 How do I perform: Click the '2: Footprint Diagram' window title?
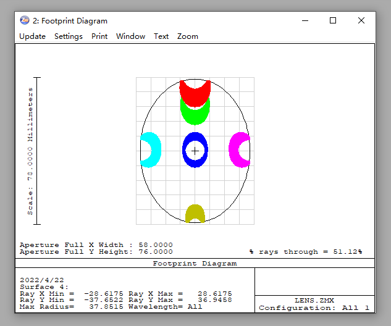(x=70, y=21)
